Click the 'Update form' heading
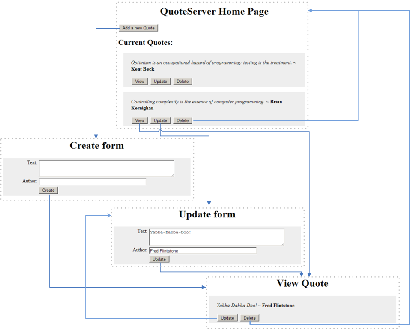Image resolution: width=410 pixels, height=329 pixels. [207, 214]
